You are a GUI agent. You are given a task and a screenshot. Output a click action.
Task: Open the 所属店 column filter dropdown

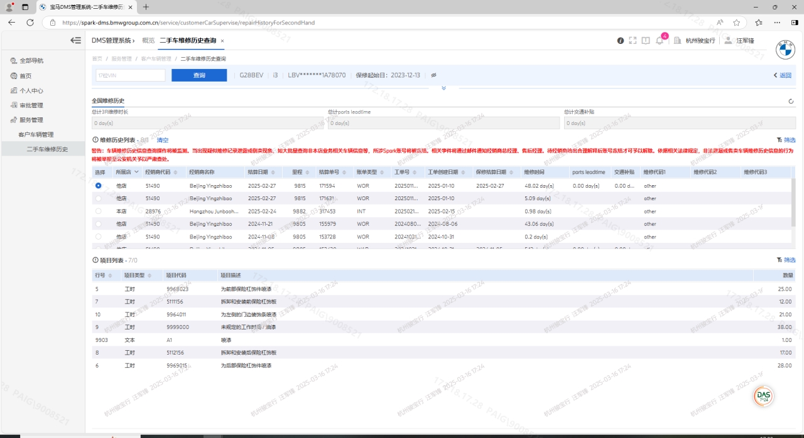[x=136, y=172]
